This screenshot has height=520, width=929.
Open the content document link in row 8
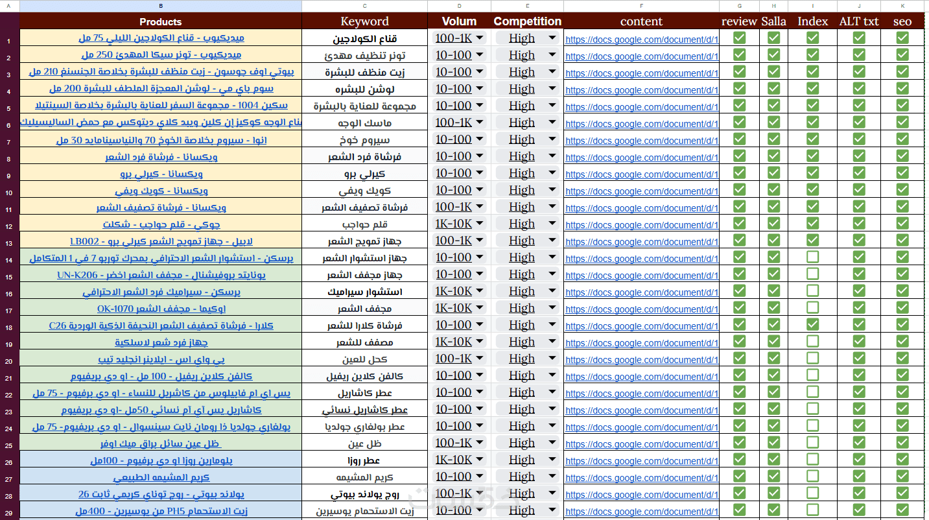tap(642, 157)
